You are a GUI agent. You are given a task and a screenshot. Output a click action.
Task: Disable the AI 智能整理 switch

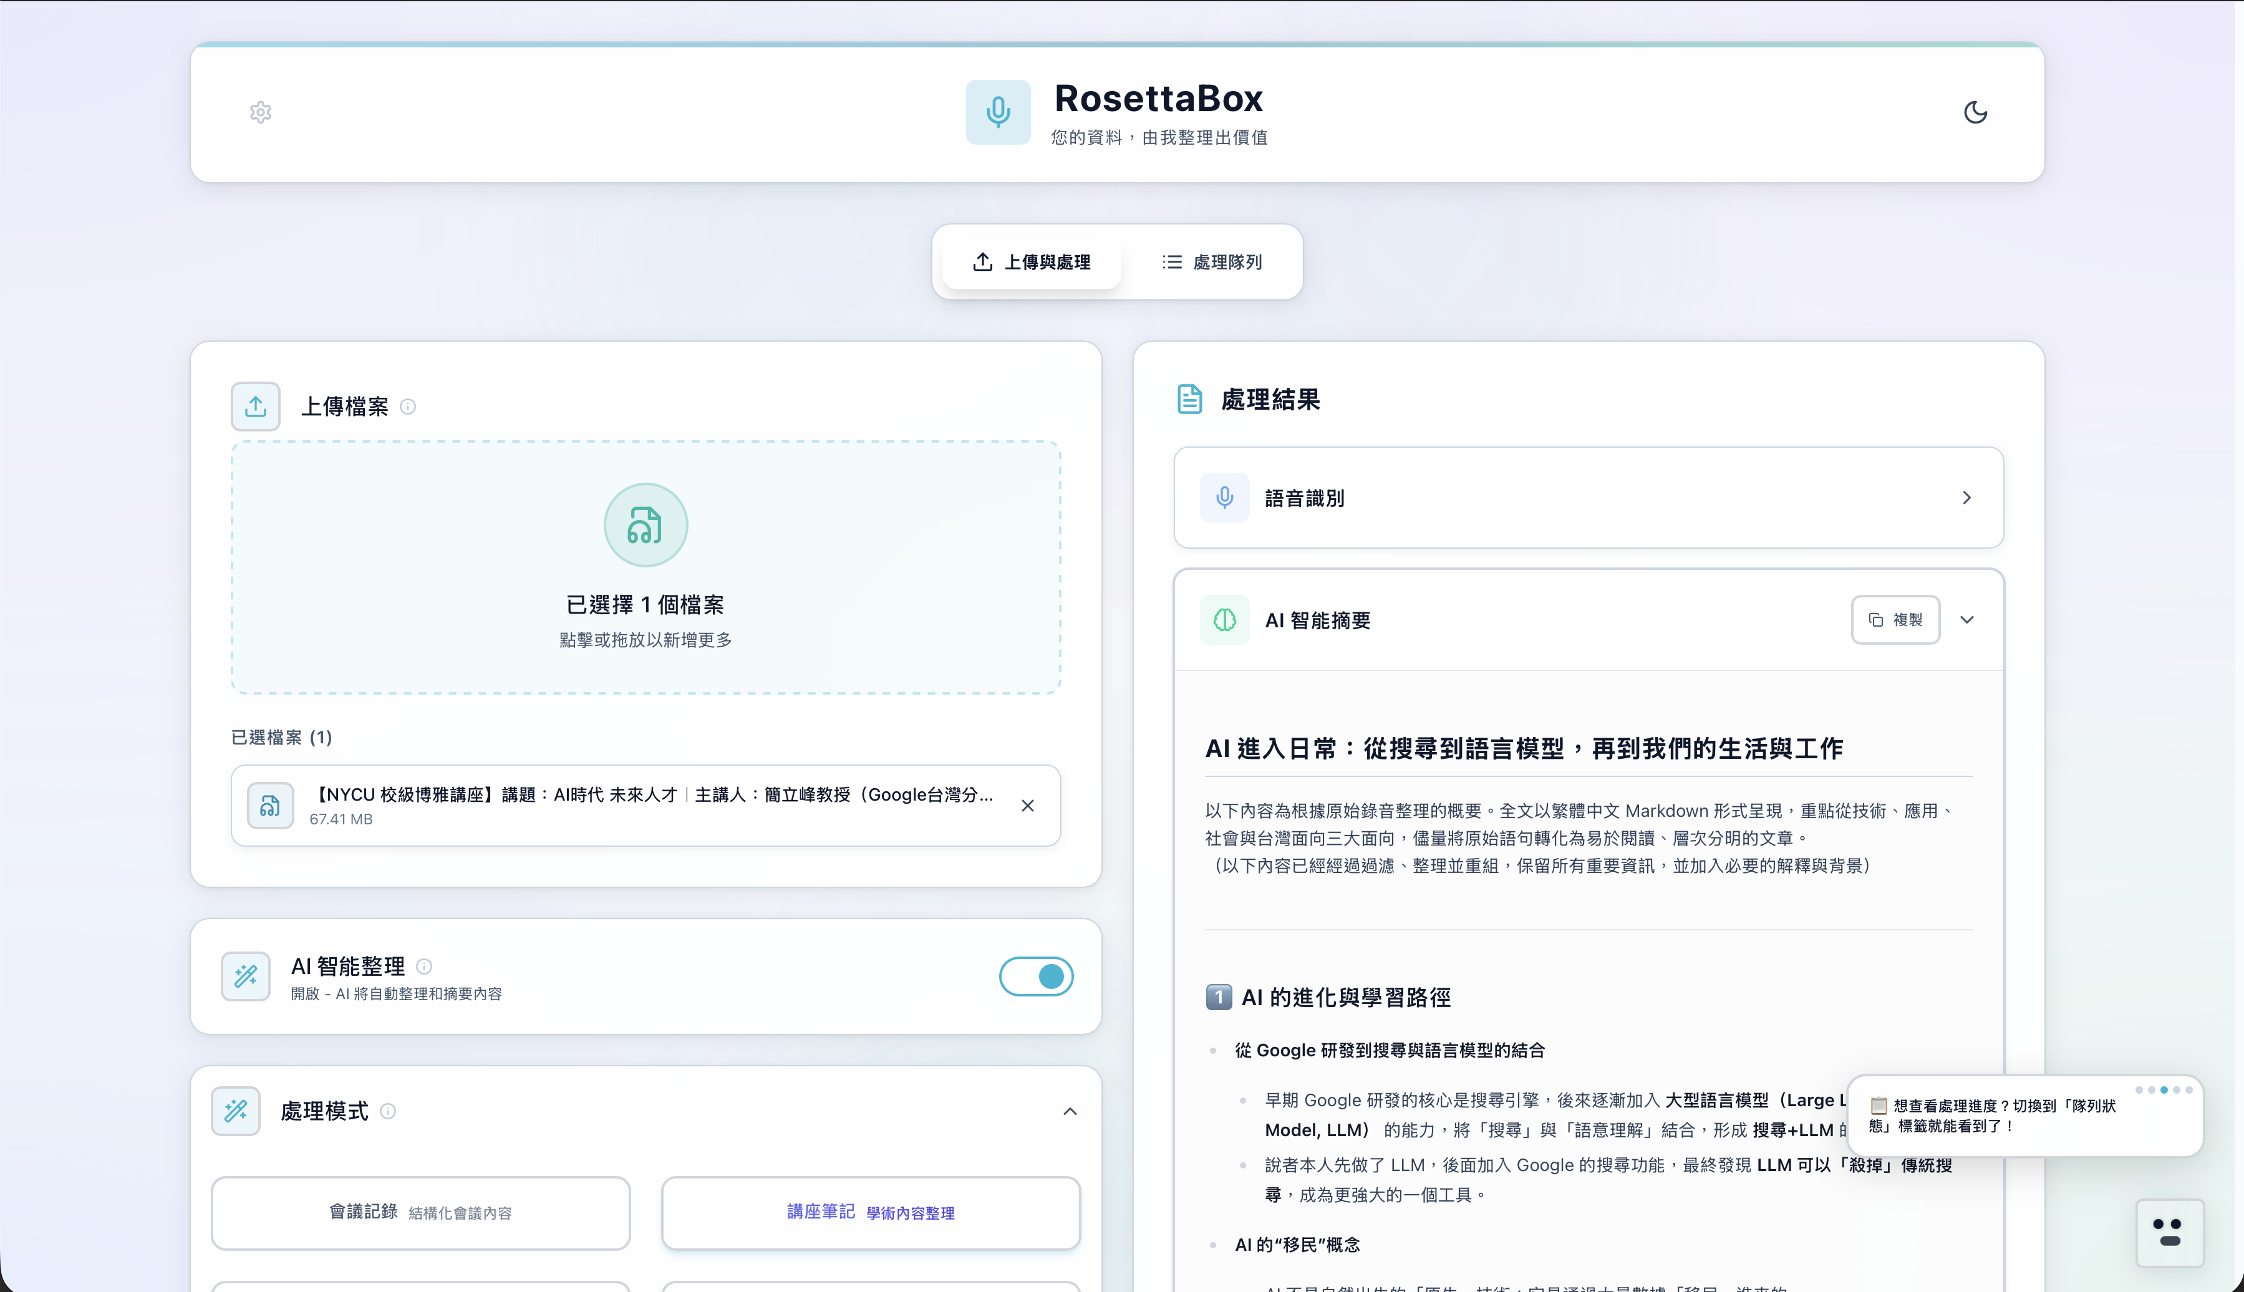(1035, 976)
